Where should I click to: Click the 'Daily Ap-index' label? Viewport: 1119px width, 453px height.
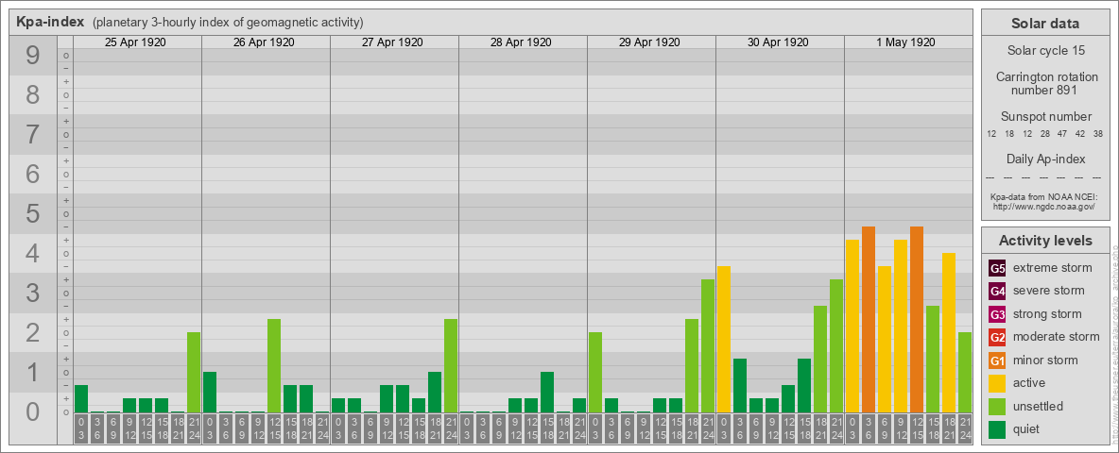tap(1046, 159)
